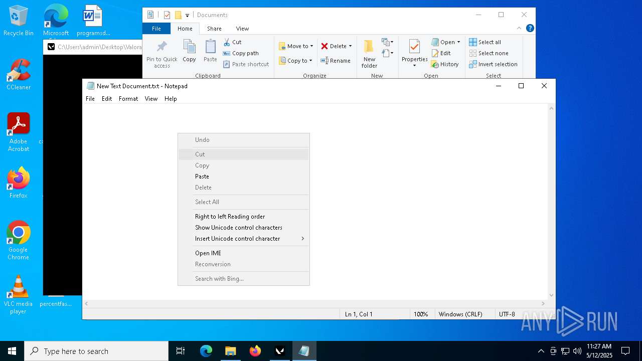Select the Word document desktop file
Image resolution: width=642 pixels, height=361 pixels.
pos(93,21)
